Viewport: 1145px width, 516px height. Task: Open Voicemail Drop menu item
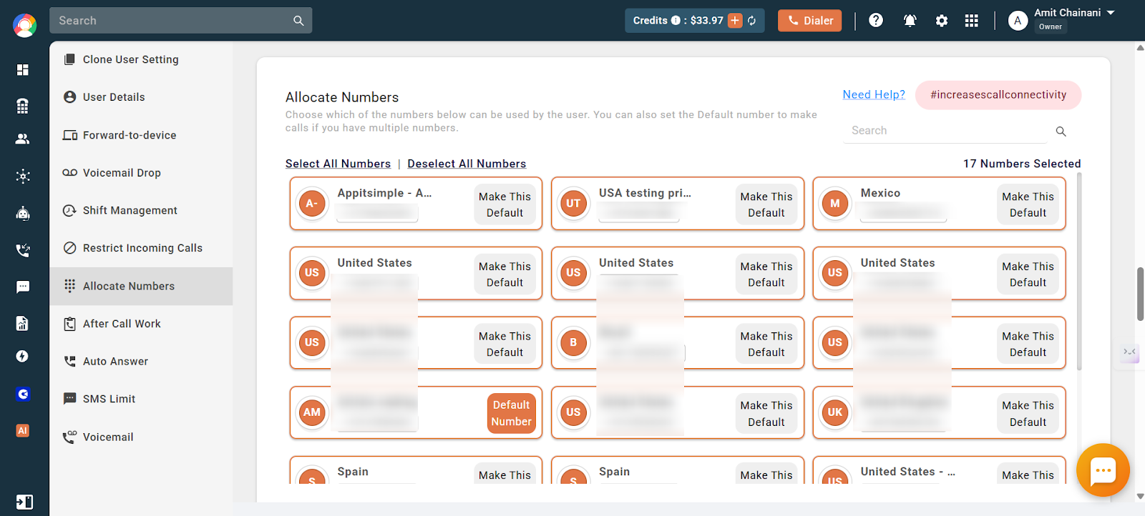tap(141, 173)
